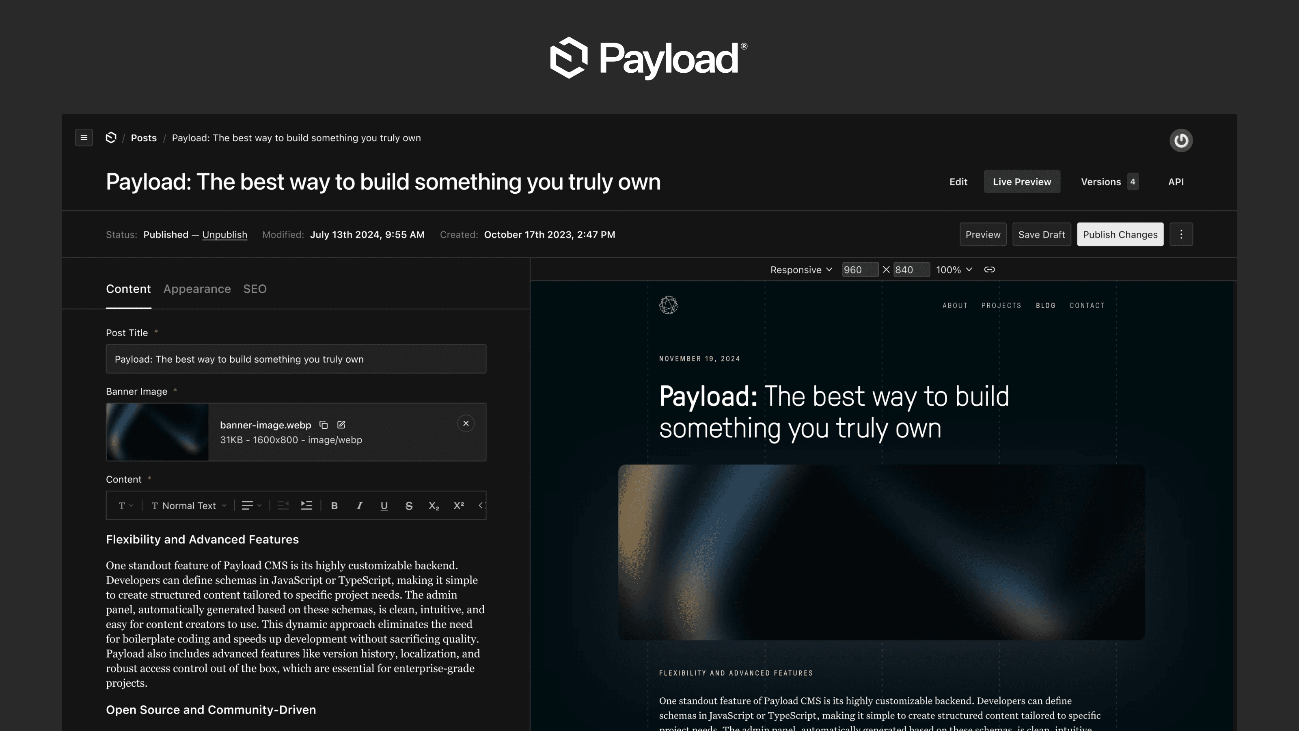Image resolution: width=1299 pixels, height=731 pixels.
Task: Click CONTACT in the preview nav
Action: [1087, 305]
